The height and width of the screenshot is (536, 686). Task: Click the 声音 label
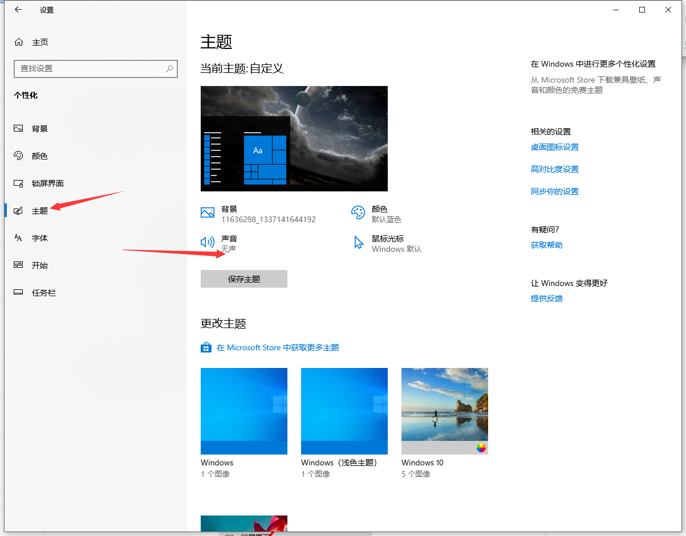229,239
